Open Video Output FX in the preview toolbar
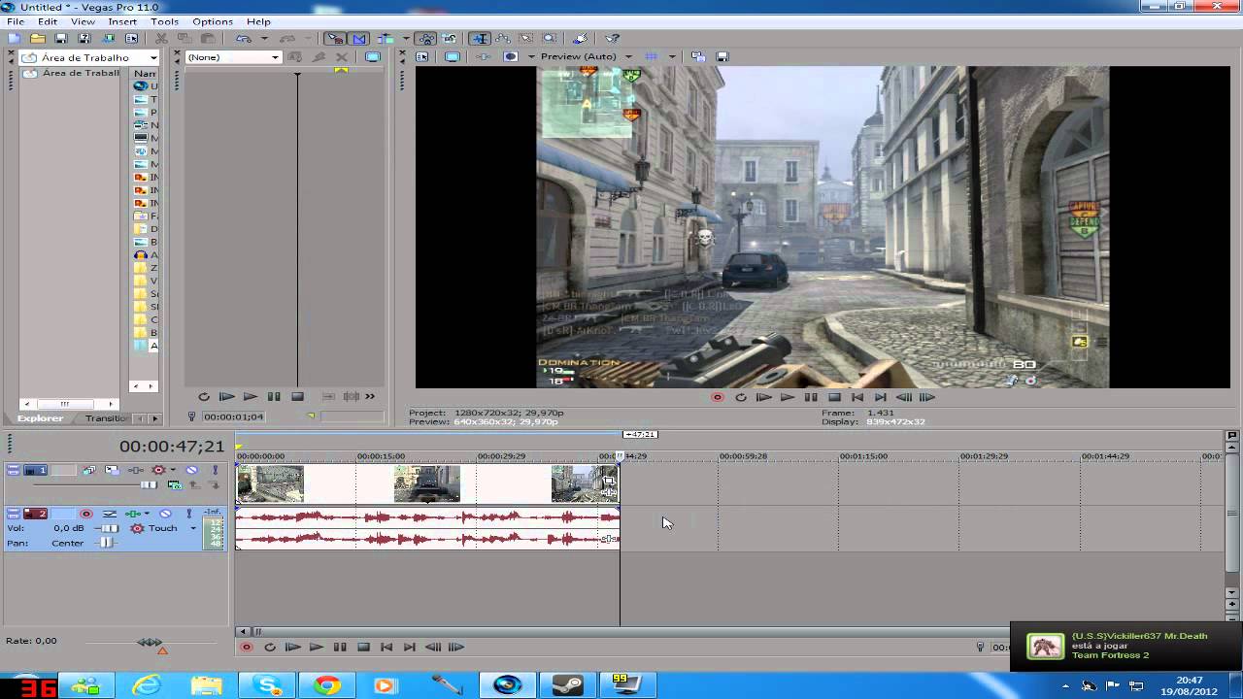This screenshot has width=1243, height=699. coord(484,56)
